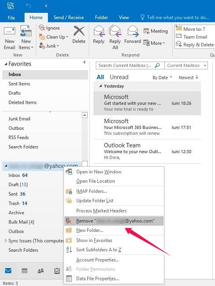Choose Show in Favorites

click(x=114, y=240)
